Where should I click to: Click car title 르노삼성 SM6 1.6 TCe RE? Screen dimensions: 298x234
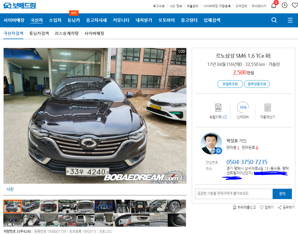[243, 56]
